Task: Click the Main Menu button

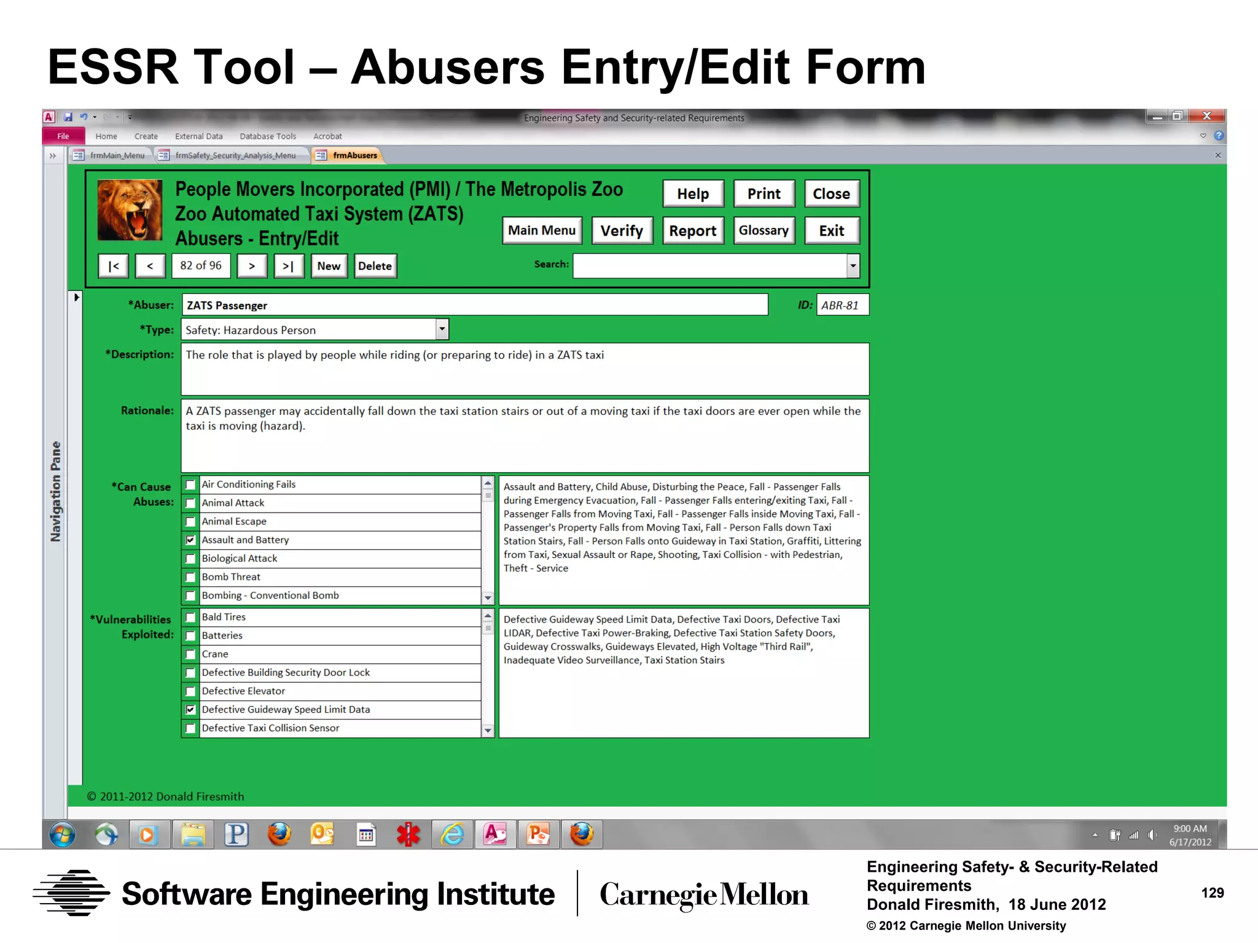Action: point(542,230)
